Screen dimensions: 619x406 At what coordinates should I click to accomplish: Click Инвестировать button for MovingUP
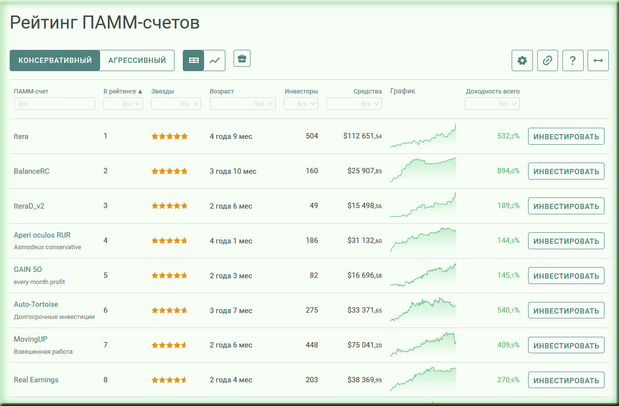566,346
